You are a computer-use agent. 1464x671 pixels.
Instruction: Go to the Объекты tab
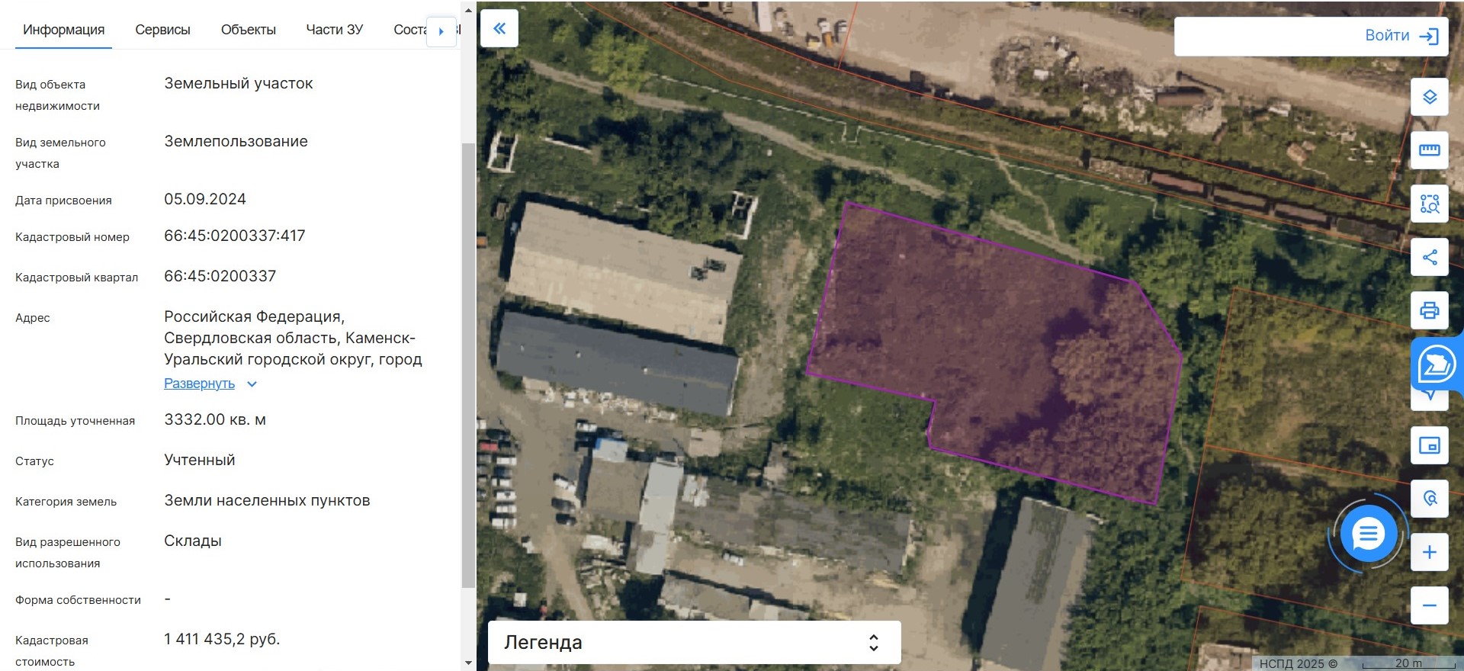coord(249,30)
